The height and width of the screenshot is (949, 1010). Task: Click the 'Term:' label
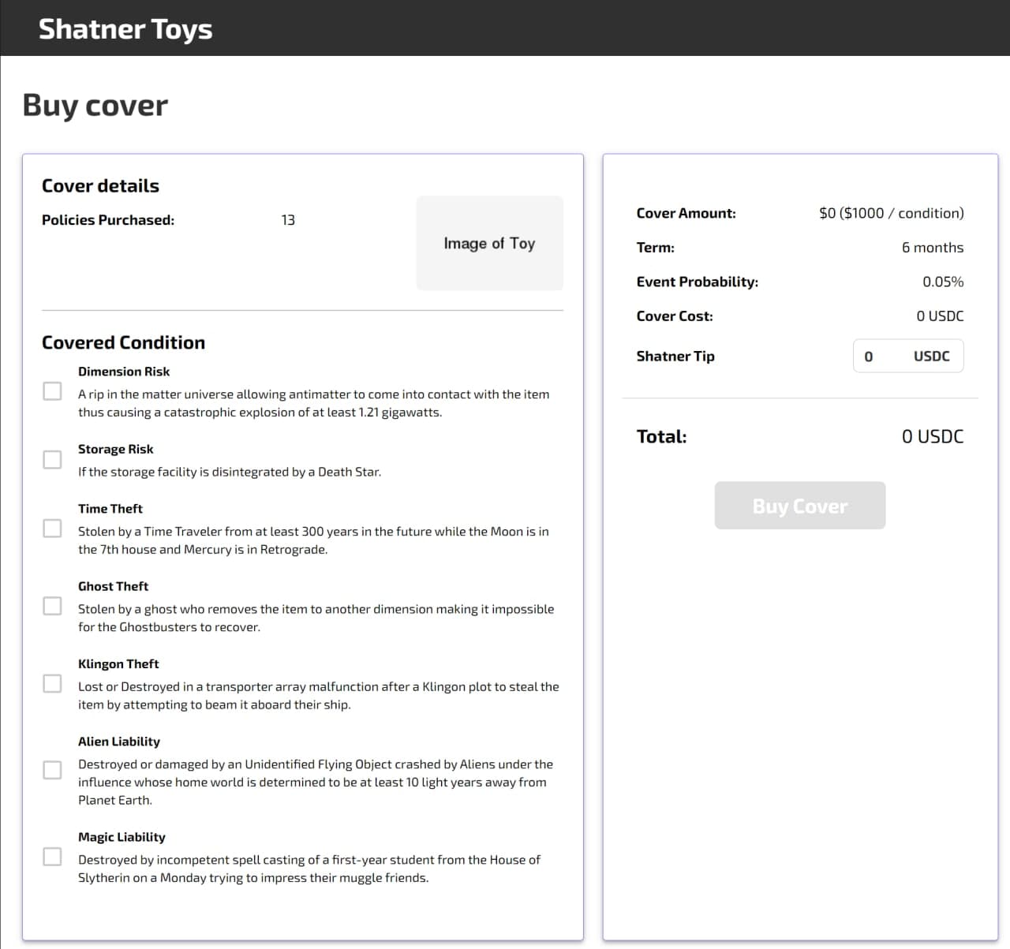click(x=656, y=248)
